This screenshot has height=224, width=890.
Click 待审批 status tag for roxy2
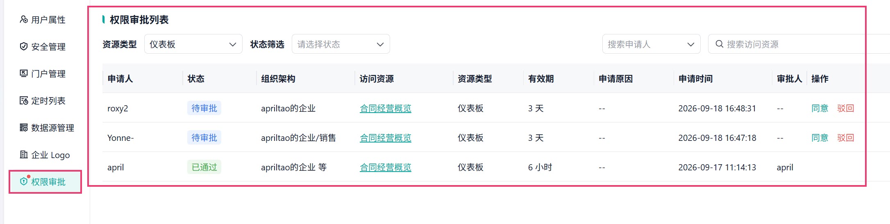tap(204, 108)
